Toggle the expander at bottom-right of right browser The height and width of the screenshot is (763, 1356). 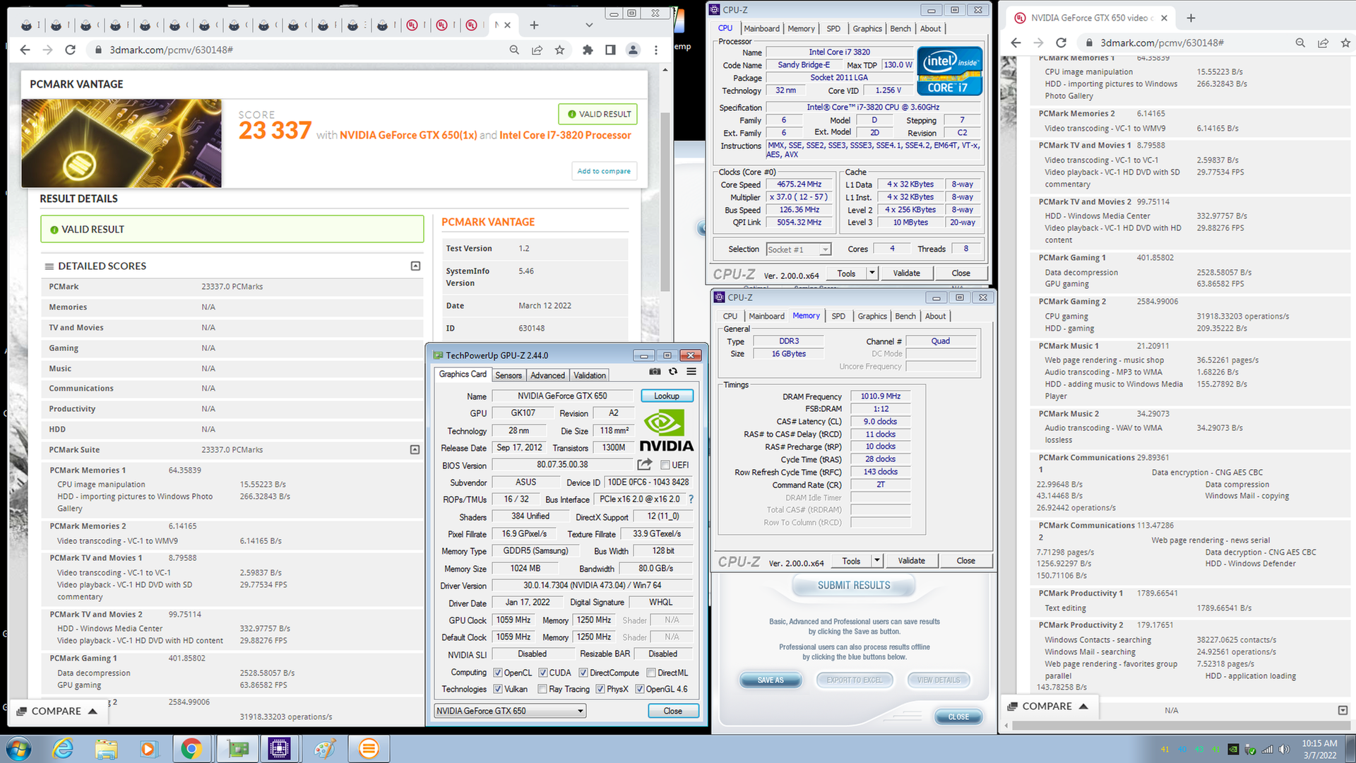point(1343,710)
